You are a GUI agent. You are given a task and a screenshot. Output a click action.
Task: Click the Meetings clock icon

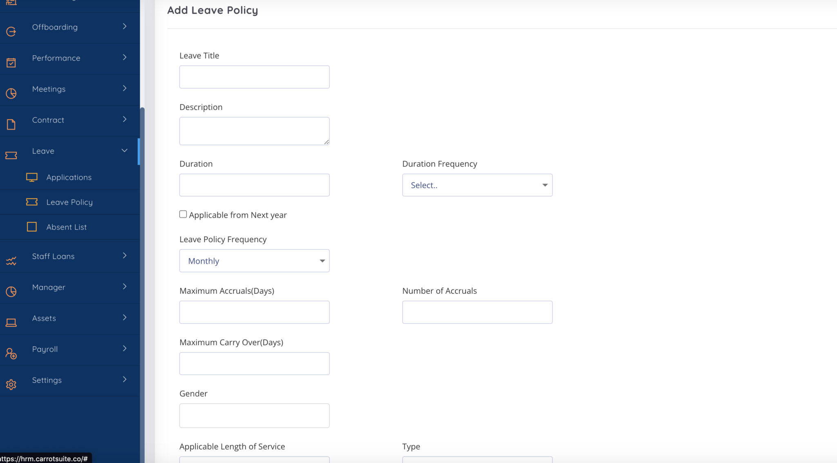pyautogui.click(x=11, y=93)
